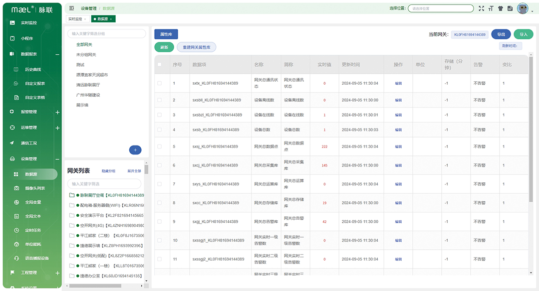Open 摄像头列表 in the sidebar

[x=35, y=188]
